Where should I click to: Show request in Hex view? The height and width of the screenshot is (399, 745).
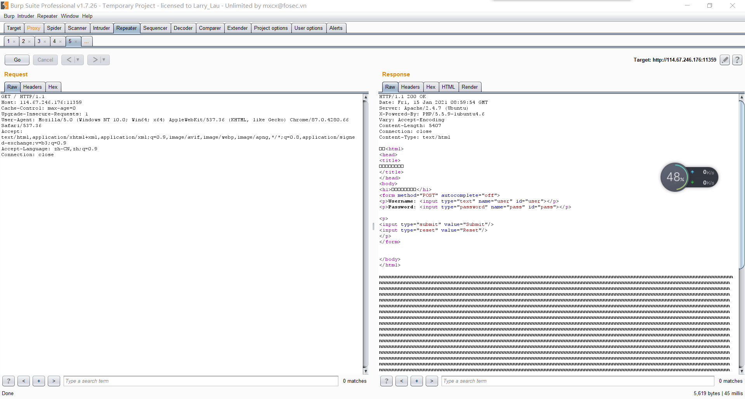53,87
